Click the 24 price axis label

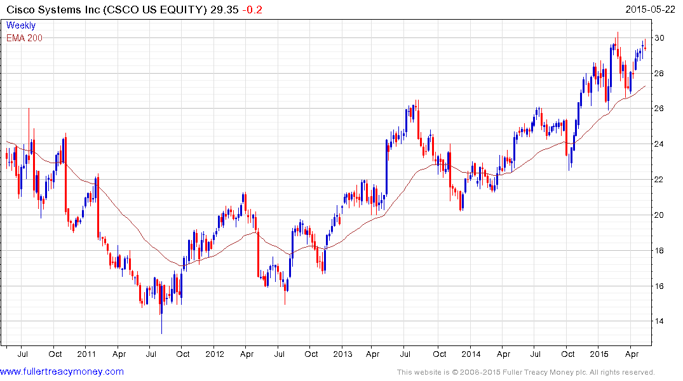[659, 144]
